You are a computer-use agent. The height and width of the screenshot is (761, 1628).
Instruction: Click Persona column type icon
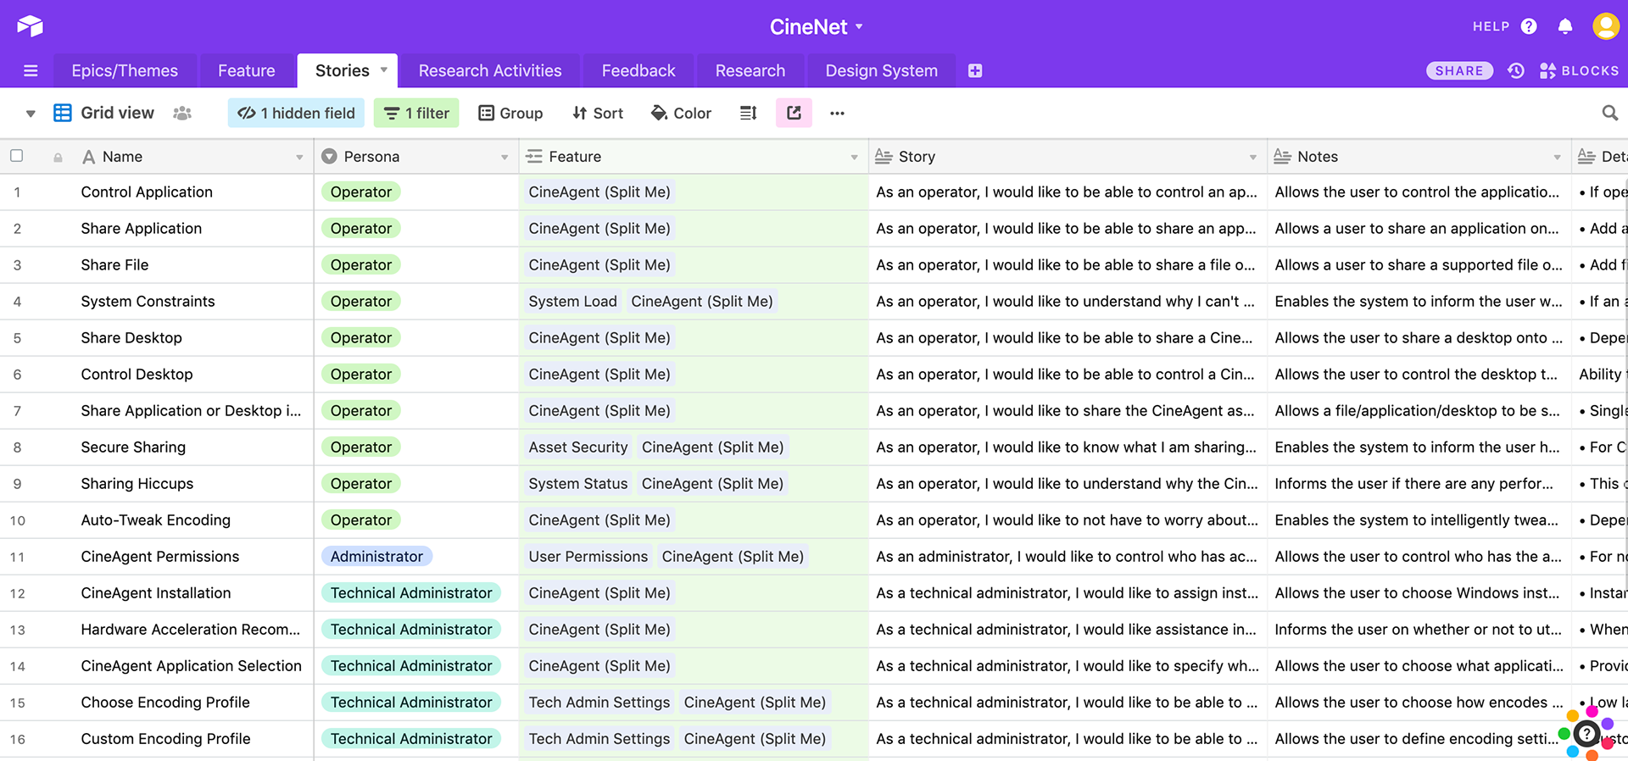click(329, 157)
